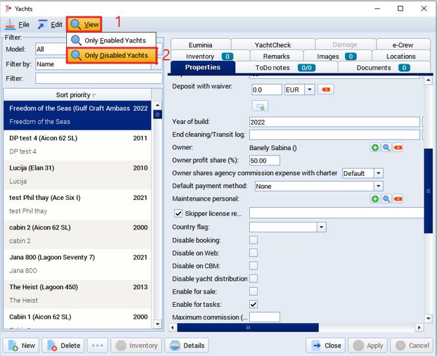
Task: Click horizontal properties scrollbar thumb
Action: [x=248, y=328]
